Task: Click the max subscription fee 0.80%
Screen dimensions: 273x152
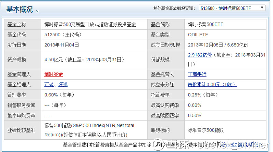Action: pyautogui.click(x=195, y=105)
